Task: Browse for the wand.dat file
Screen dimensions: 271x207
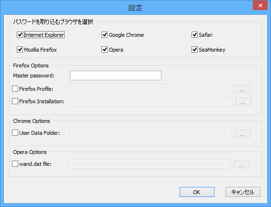Action: coord(241,164)
